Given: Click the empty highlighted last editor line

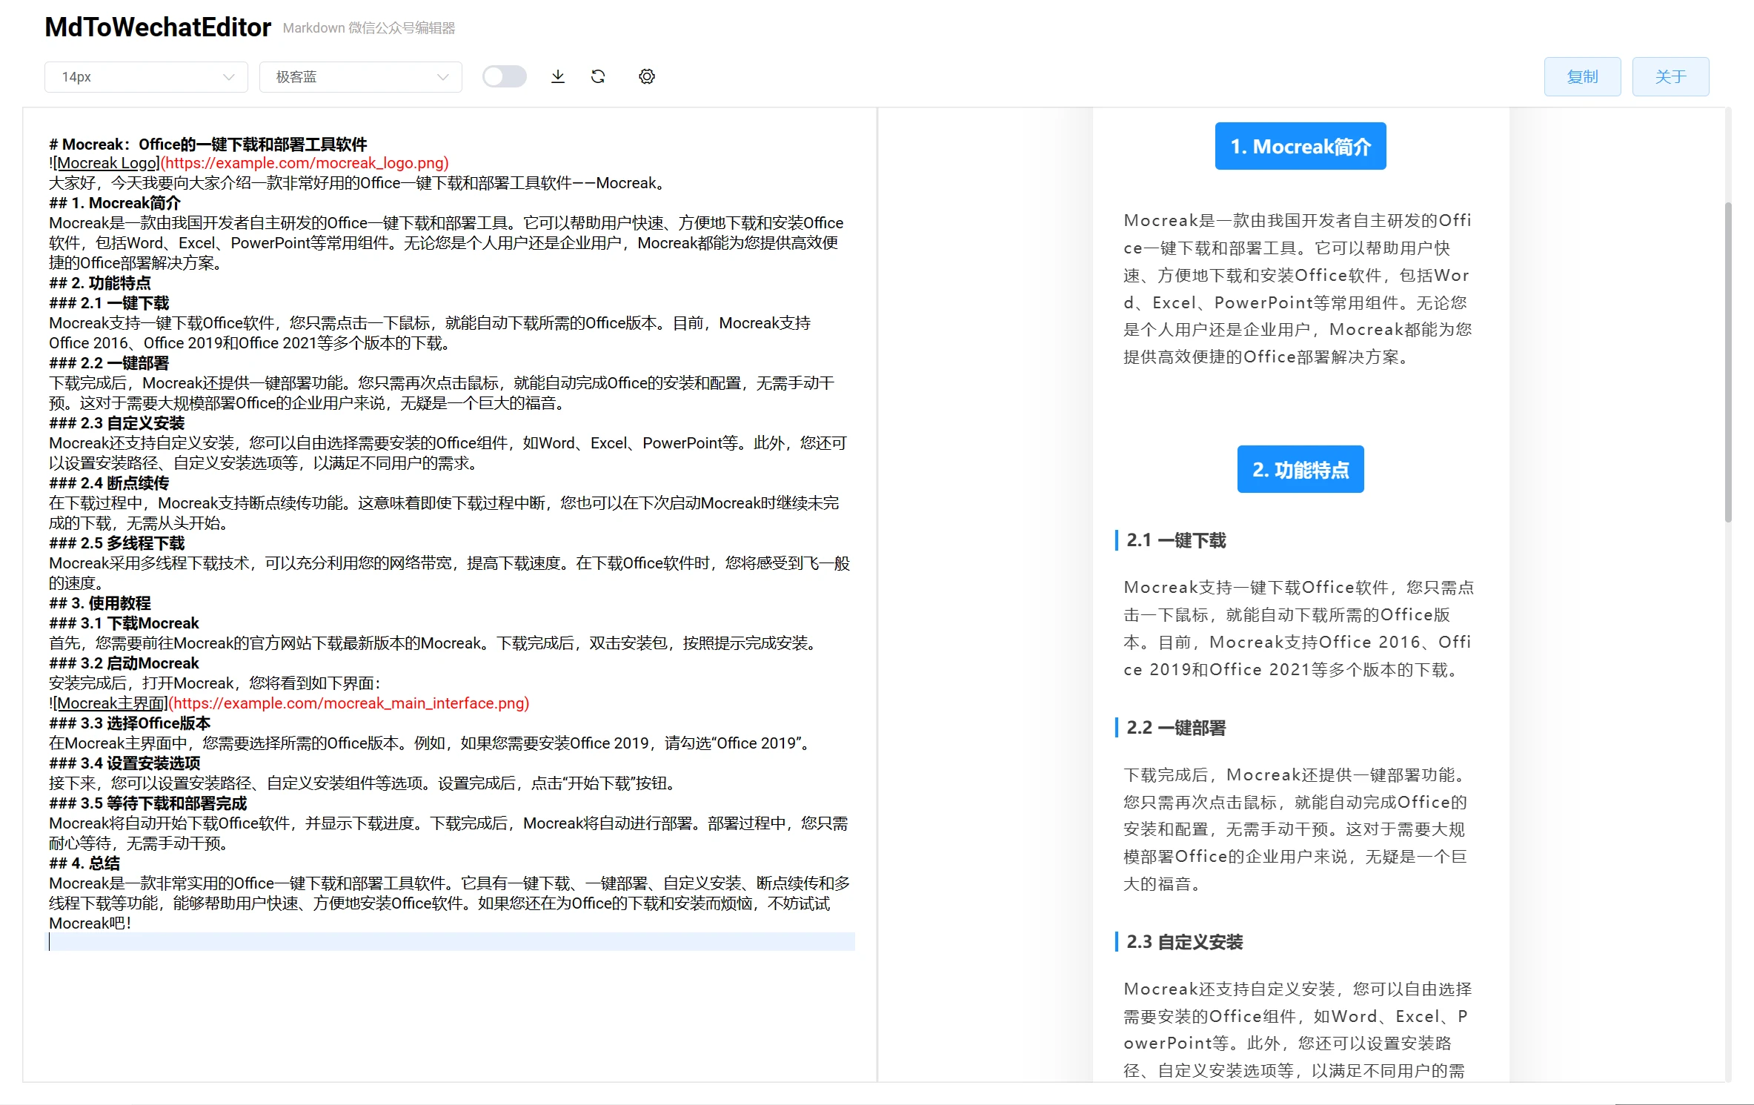Looking at the screenshot, I should point(452,942).
